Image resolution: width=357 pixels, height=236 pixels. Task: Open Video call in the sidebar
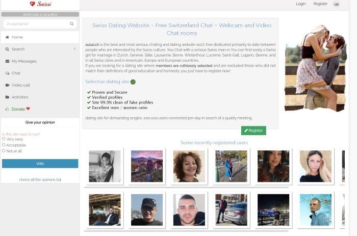[x=40, y=85]
